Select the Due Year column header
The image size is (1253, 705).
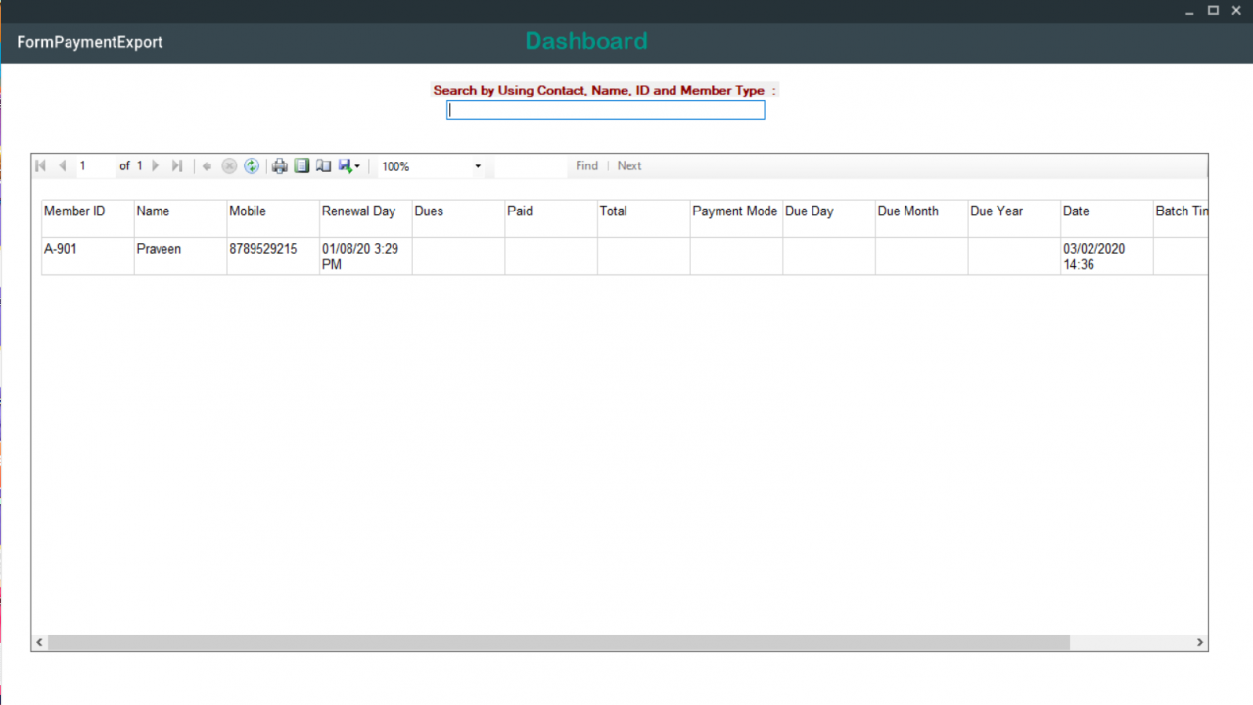tap(1014, 218)
